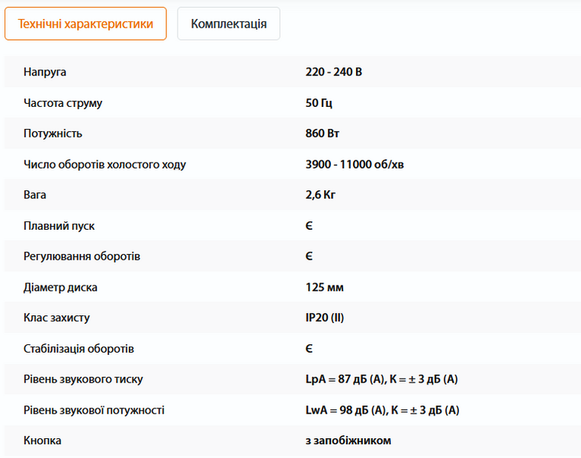Select the Кнопка label

coord(43,440)
